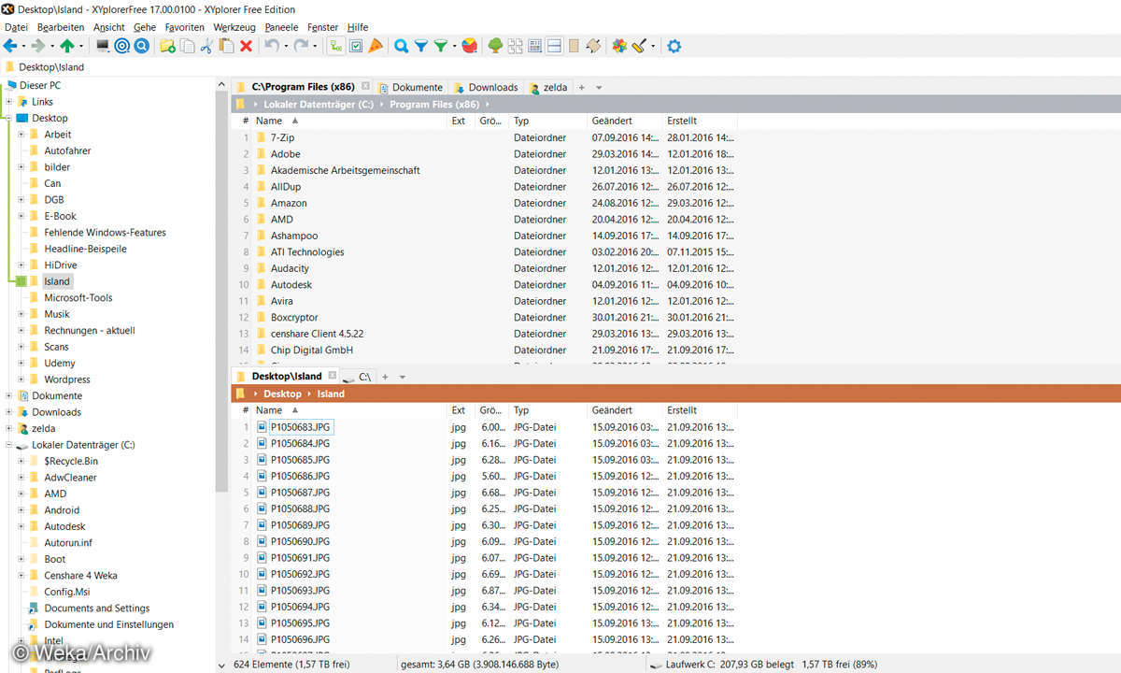Close the C:\Program Files (x86) tab
The width and height of the screenshot is (1121, 673).
click(x=366, y=87)
